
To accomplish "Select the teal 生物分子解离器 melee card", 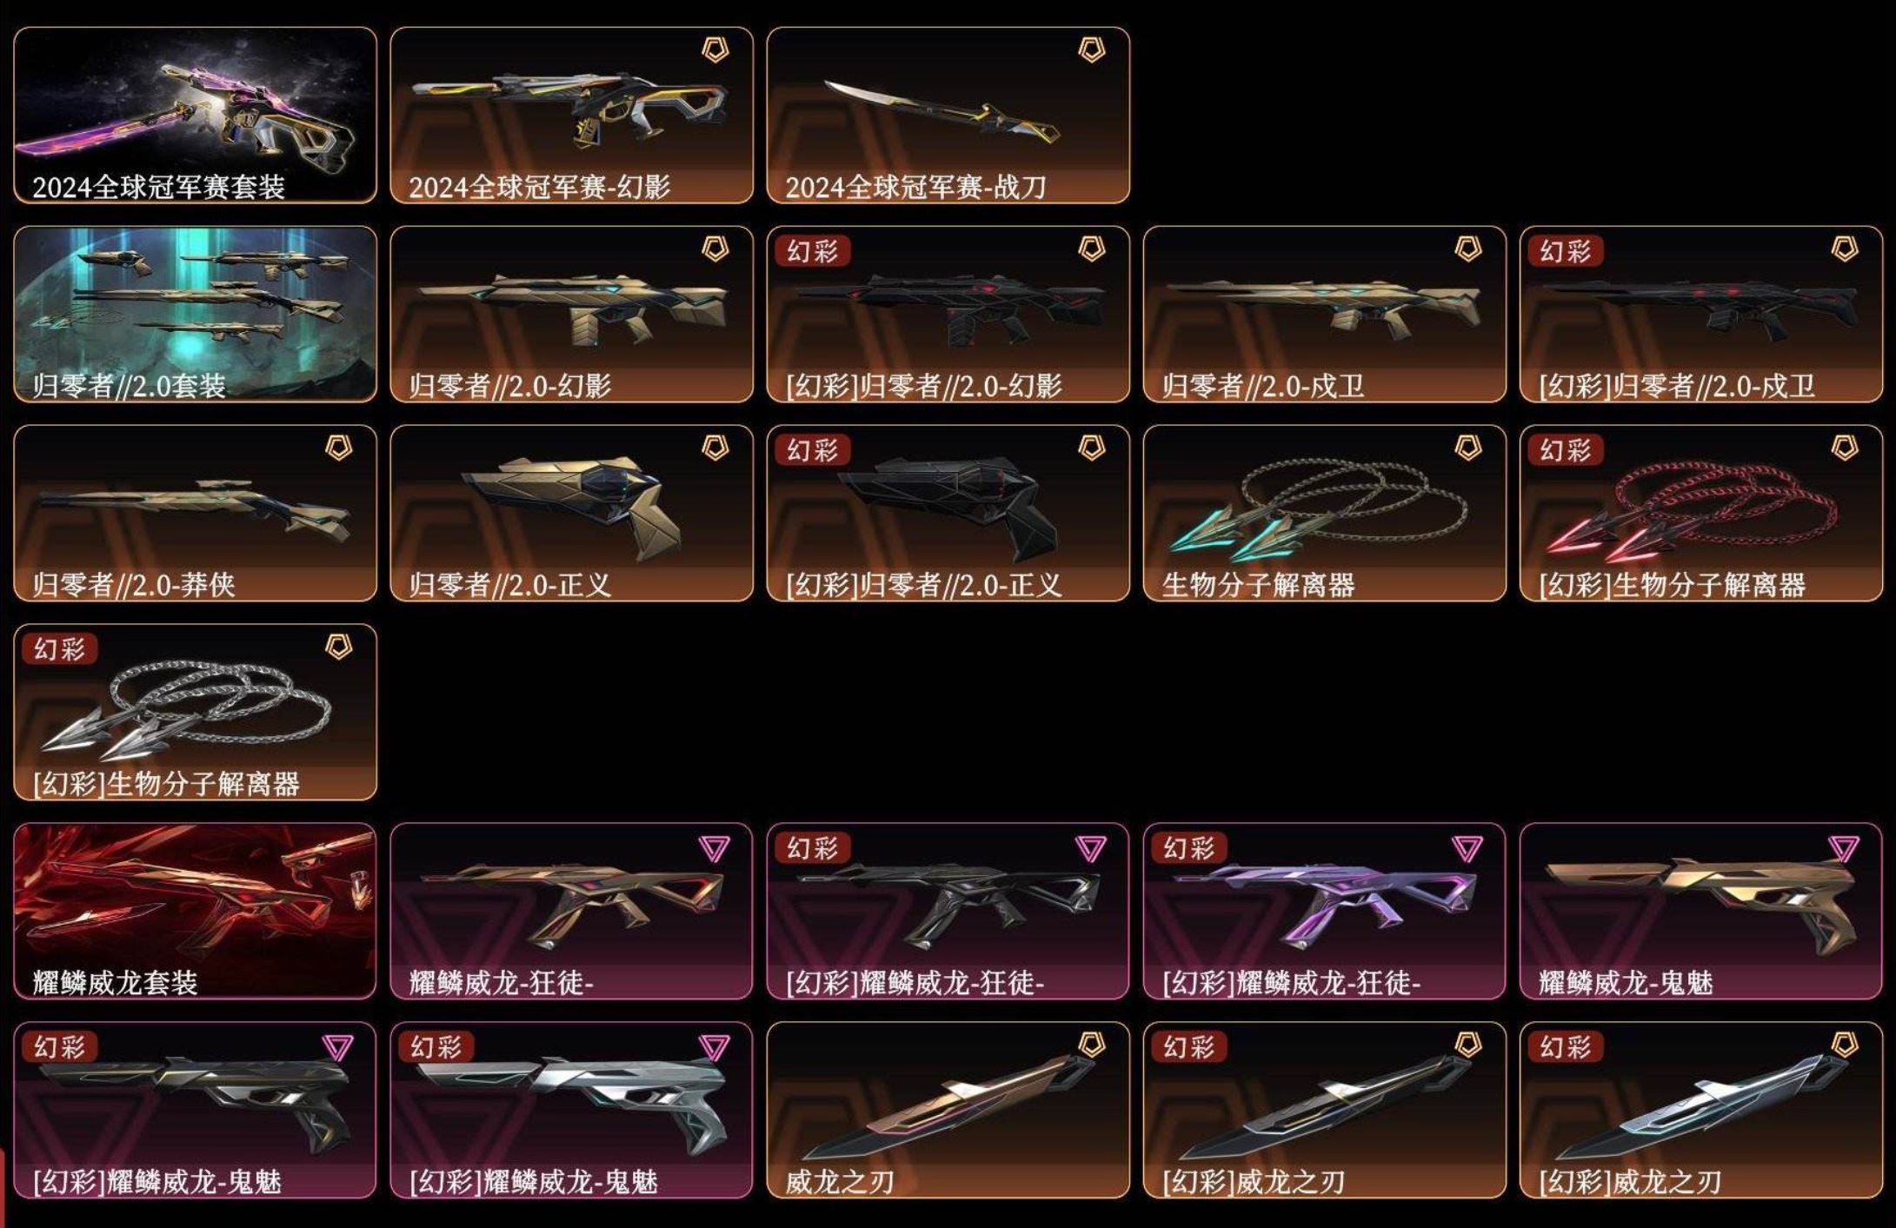I will [x=1324, y=513].
